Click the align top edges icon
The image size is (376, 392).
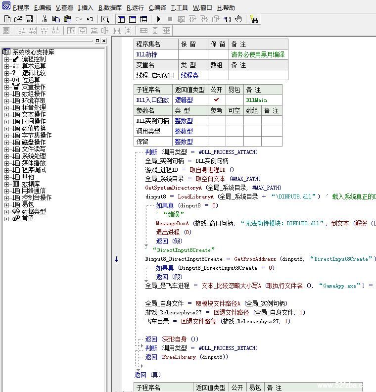pos(44,31)
